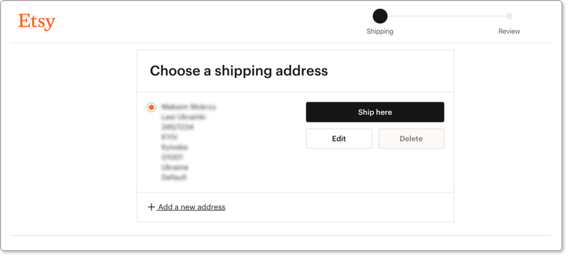Select the filled black Shipping step circle

380,16
